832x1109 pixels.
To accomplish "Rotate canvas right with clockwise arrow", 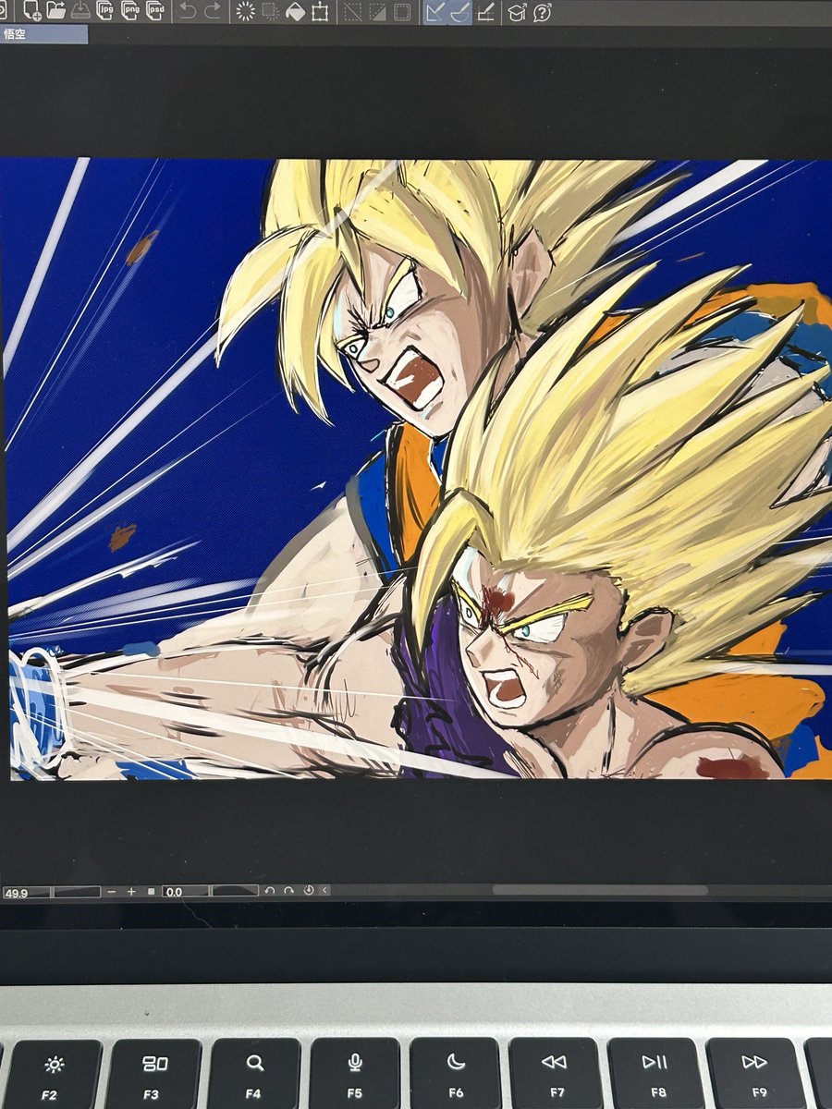I will click(x=289, y=891).
